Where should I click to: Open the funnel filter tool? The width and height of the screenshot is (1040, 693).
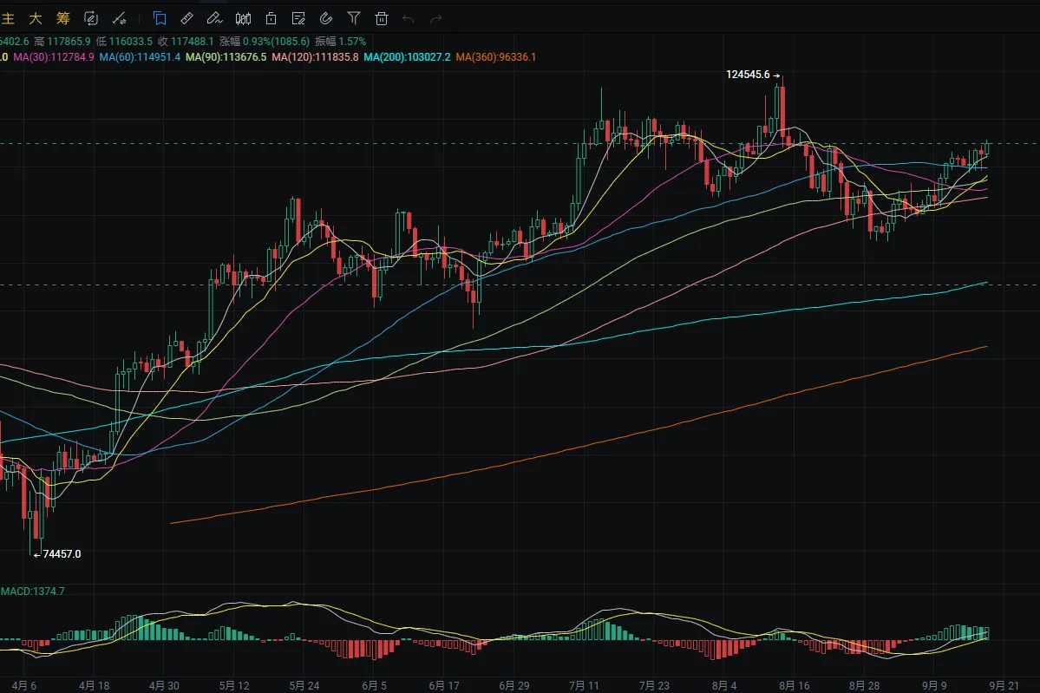click(353, 17)
